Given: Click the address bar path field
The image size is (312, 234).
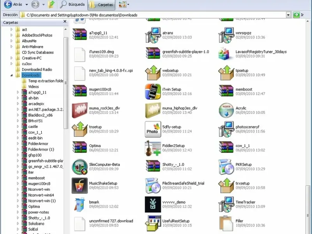Looking at the screenshot, I should (x=152, y=15).
